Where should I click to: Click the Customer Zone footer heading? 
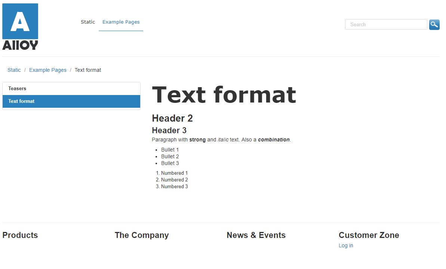(369, 235)
